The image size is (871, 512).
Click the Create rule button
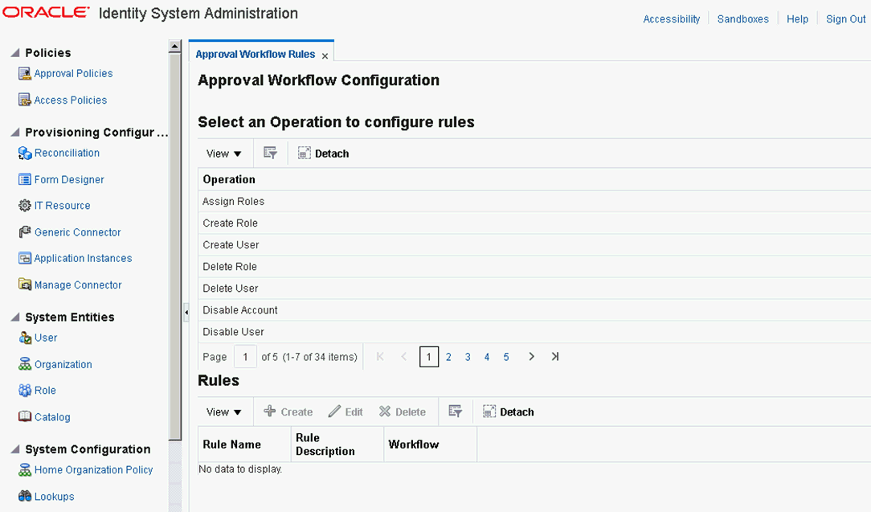pos(288,412)
